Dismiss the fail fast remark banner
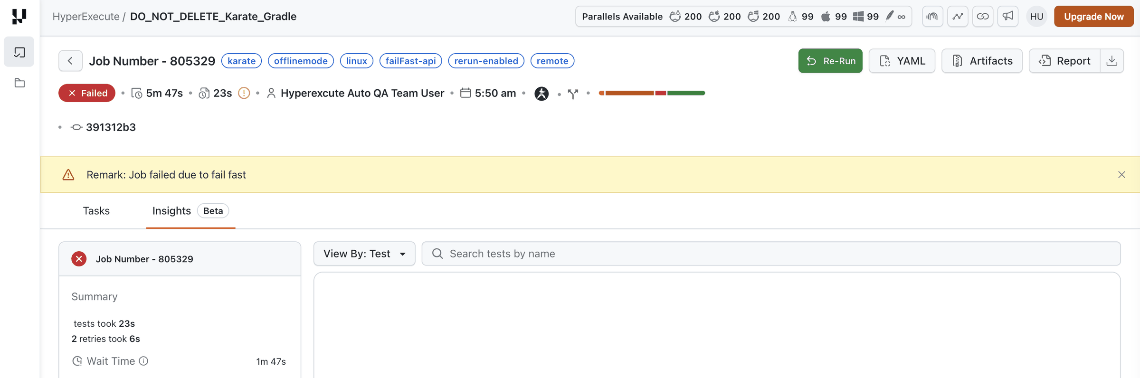This screenshot has width=1140, height=378. click(1121, 175)
